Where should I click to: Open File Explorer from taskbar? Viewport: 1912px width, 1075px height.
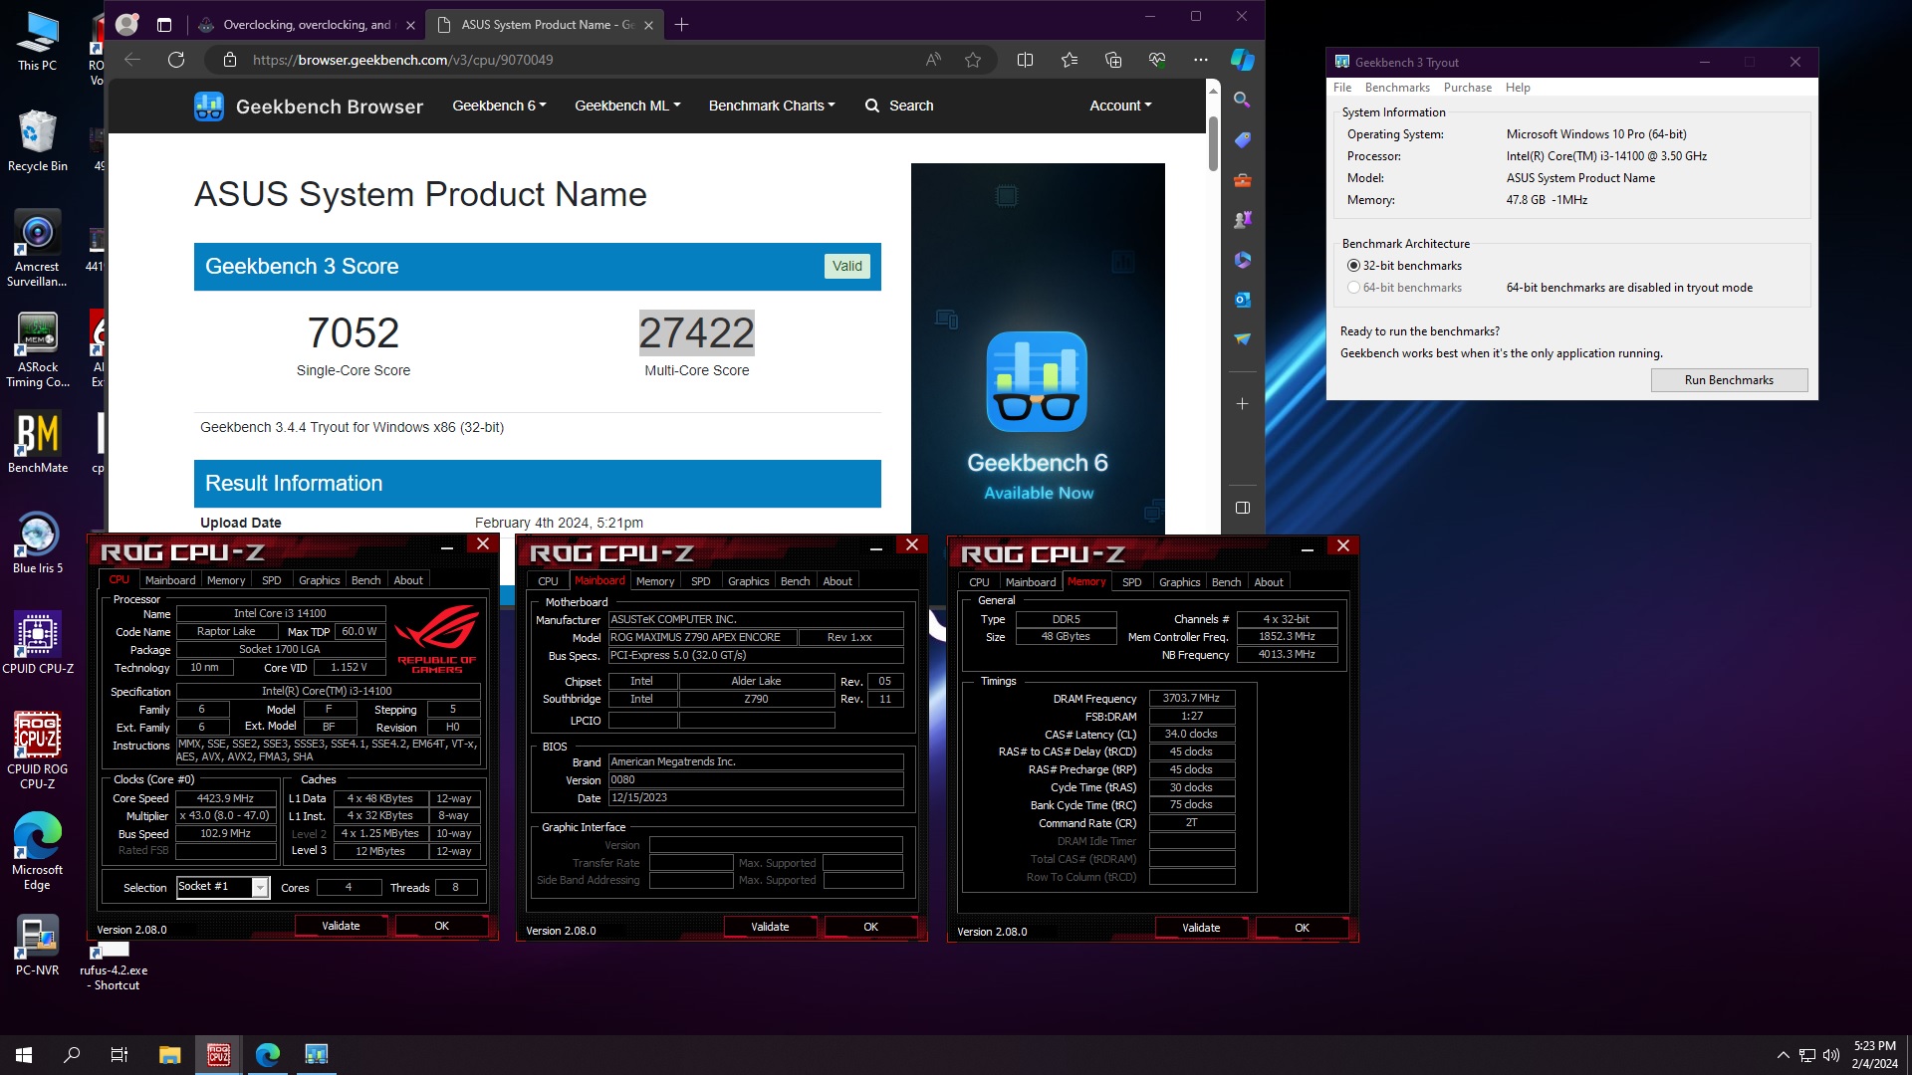pos(170,1054)
